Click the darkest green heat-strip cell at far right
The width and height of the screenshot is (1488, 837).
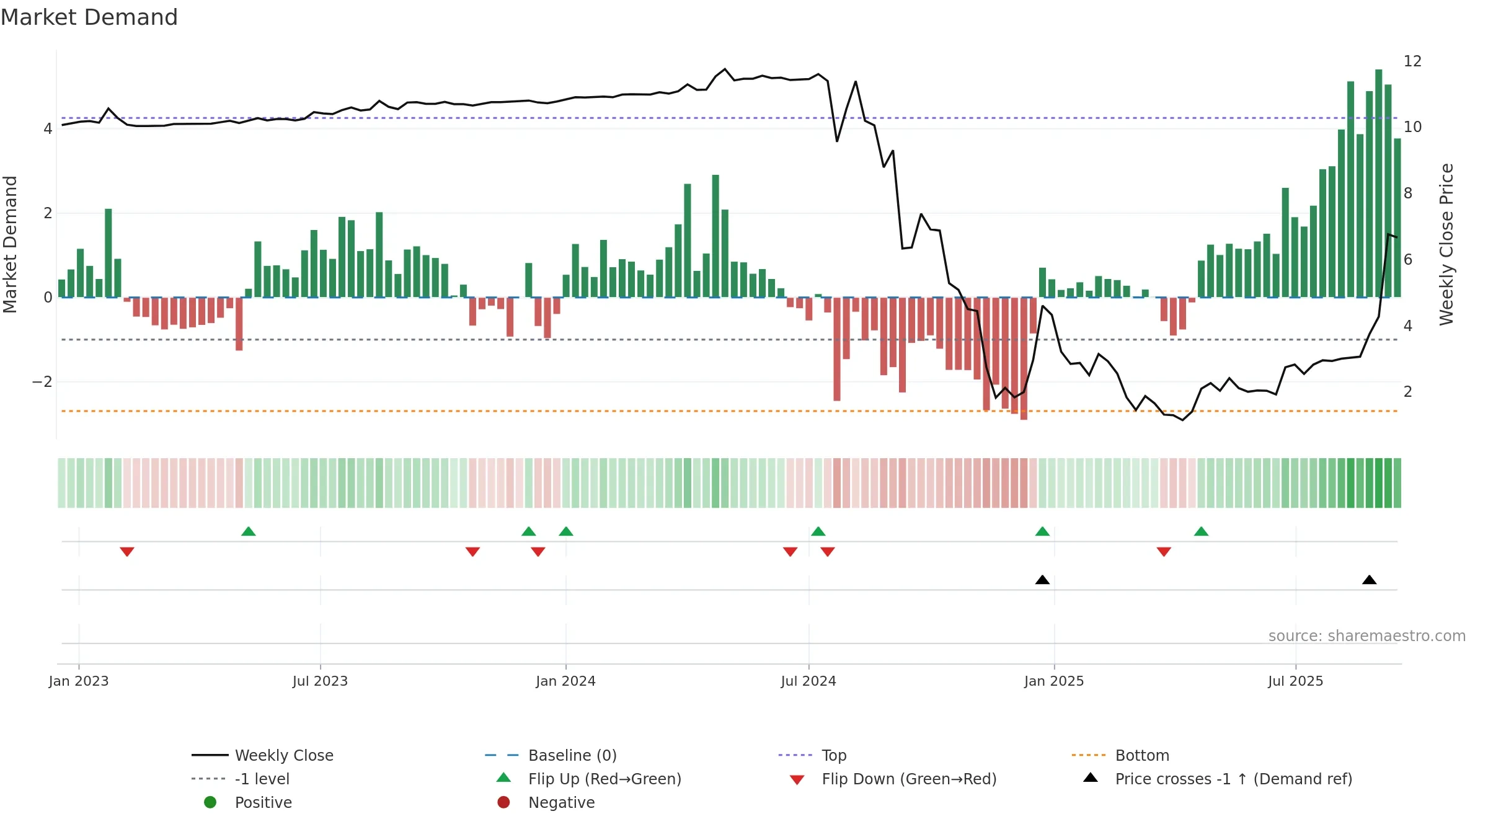click(1379, 483)
